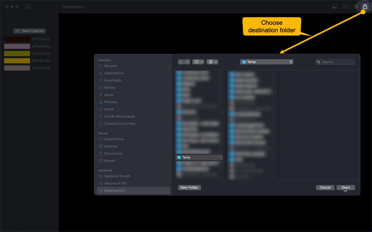
Task: Open the column view mode dropdown
Action: 198,62
